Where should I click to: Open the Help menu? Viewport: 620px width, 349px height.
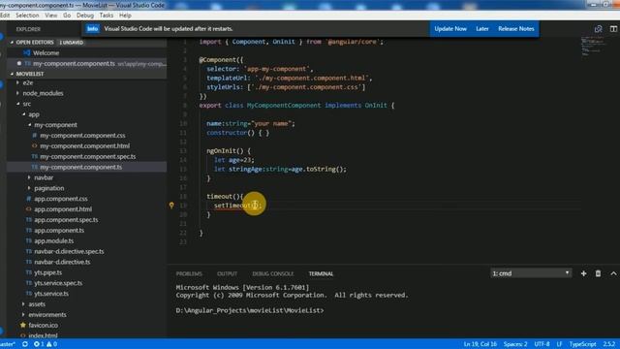point(125,16)
